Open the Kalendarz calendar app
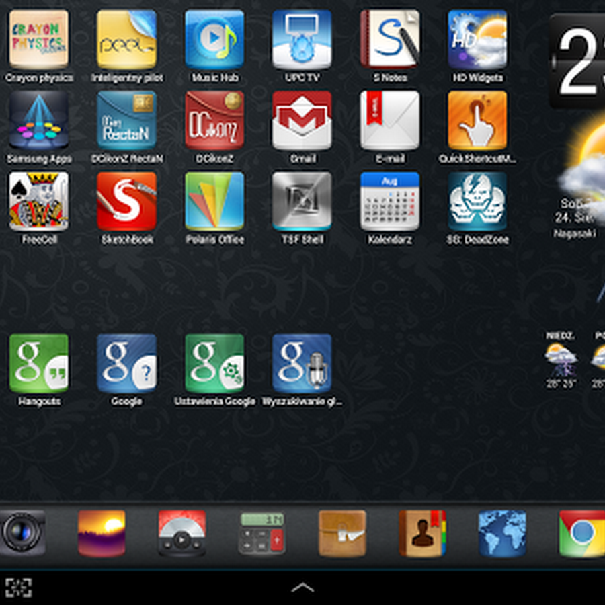 [x=390, y=202]
